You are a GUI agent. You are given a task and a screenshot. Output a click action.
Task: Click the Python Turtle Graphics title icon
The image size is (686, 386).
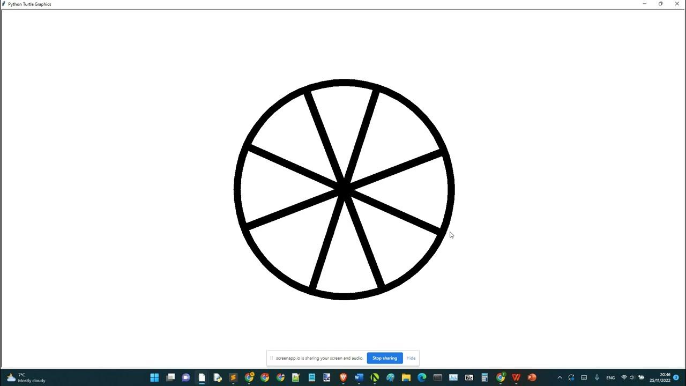pos(4,4)
